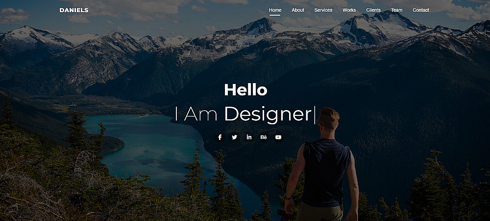Click the DANIELS site logo
Screen dimensions: 490x221
pos(74,10)
